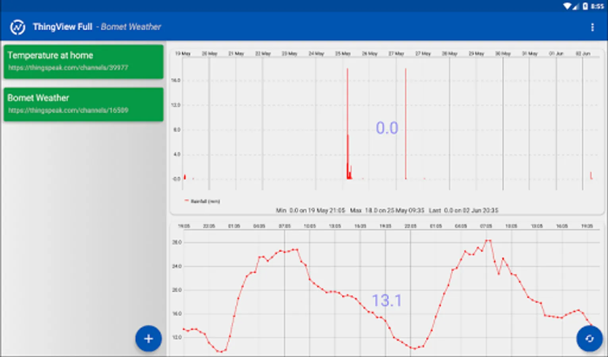This screenshot has height=357, width=608.
Task: Tap the status bar clock
Action: pyautogui.click(x=597, y=6)
